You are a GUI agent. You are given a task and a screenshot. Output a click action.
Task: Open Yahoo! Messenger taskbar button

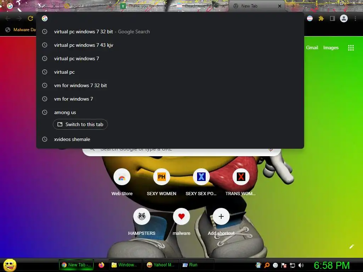(x=161, y=265)
